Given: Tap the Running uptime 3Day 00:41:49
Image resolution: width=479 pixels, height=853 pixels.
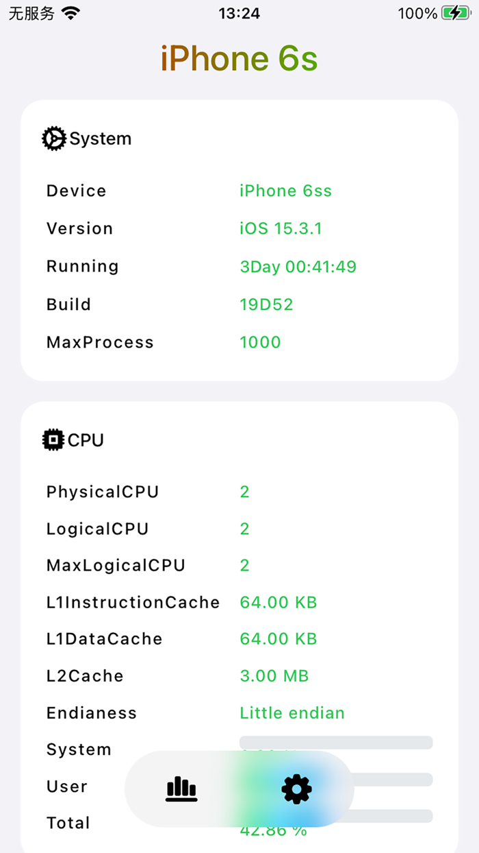Looking at the screenshot, I should [x=298, y=266].
